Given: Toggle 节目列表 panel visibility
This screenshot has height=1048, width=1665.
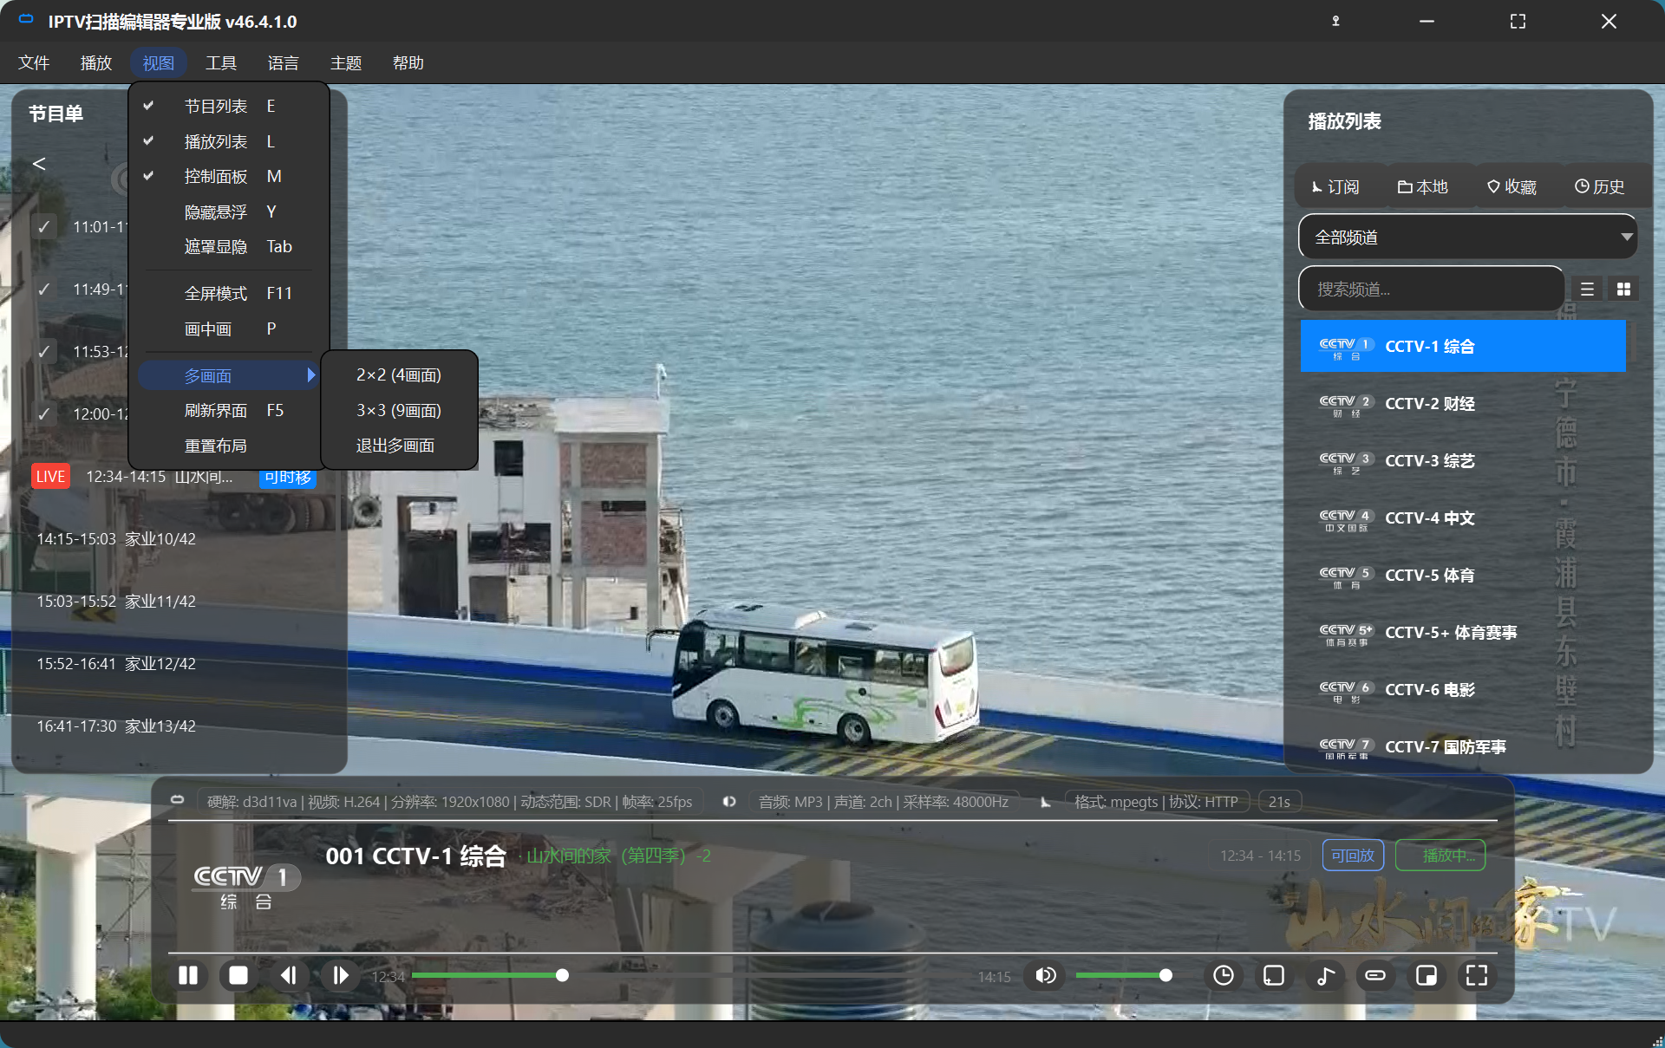Looking at the screenshot, I should (x=230, y=106).
